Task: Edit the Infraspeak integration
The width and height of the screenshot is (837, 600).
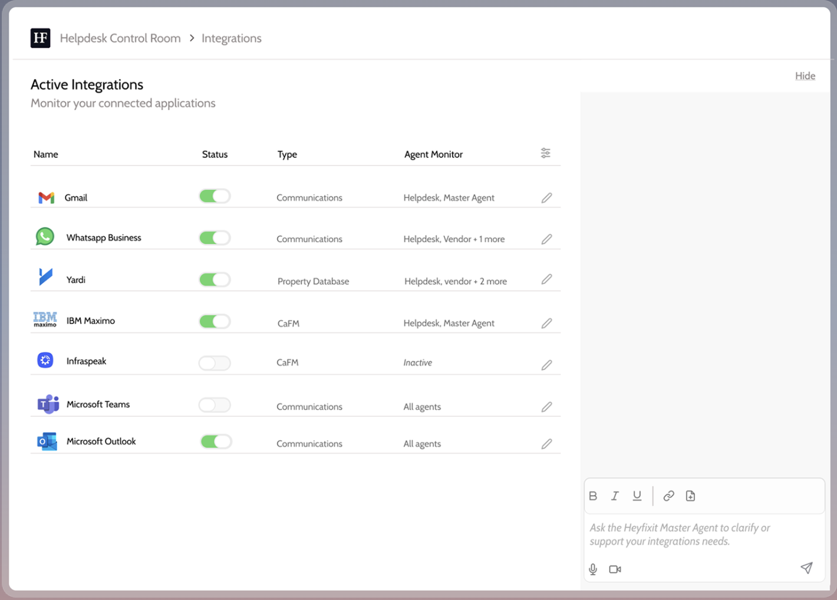Action: click(x=547, y=365)
